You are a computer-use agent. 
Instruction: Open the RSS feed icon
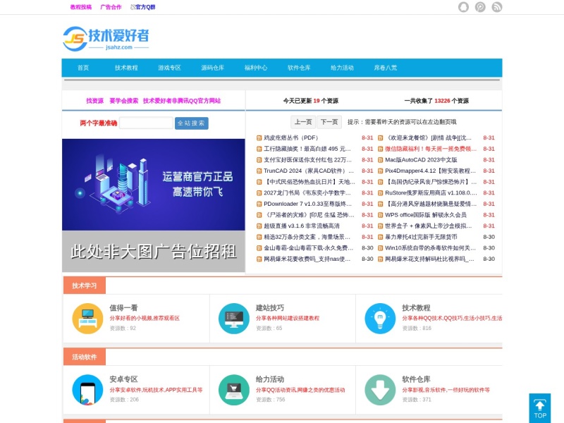(x=497, y=7)
